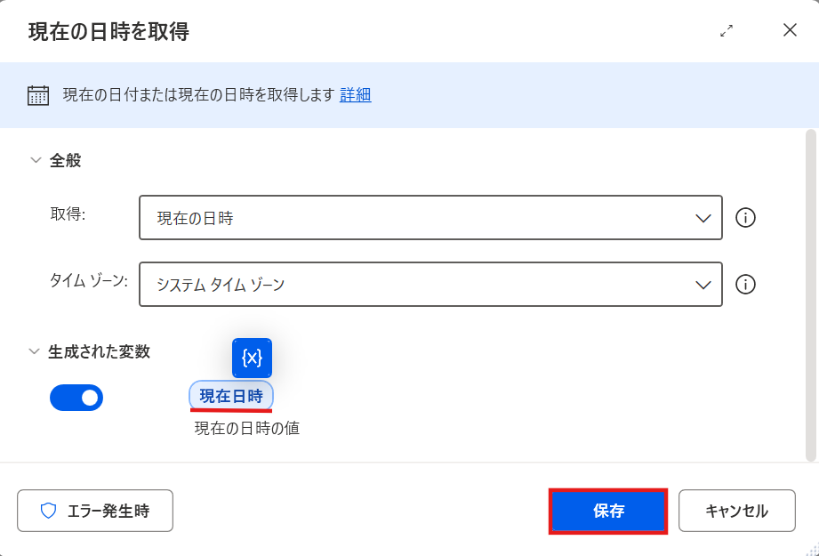Close the 現在の日時を取得 dialog with the X
This screenshot has width=819, height=556.
coord(789,29)
